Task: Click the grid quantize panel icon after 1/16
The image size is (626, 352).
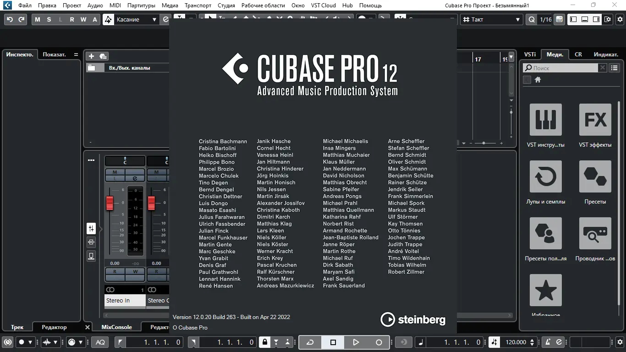Action: pos(559,20)
